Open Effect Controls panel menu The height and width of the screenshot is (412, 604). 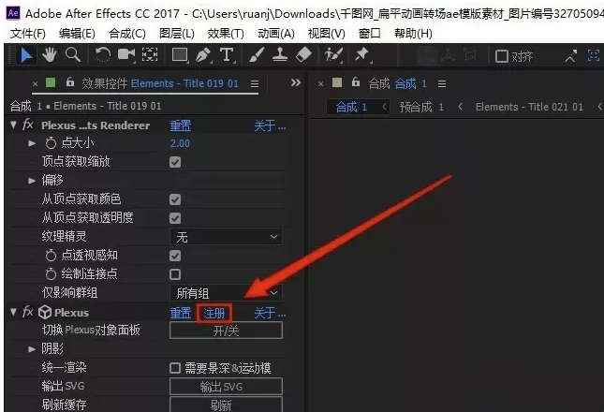pyautogui.click(x=254, y=83)
